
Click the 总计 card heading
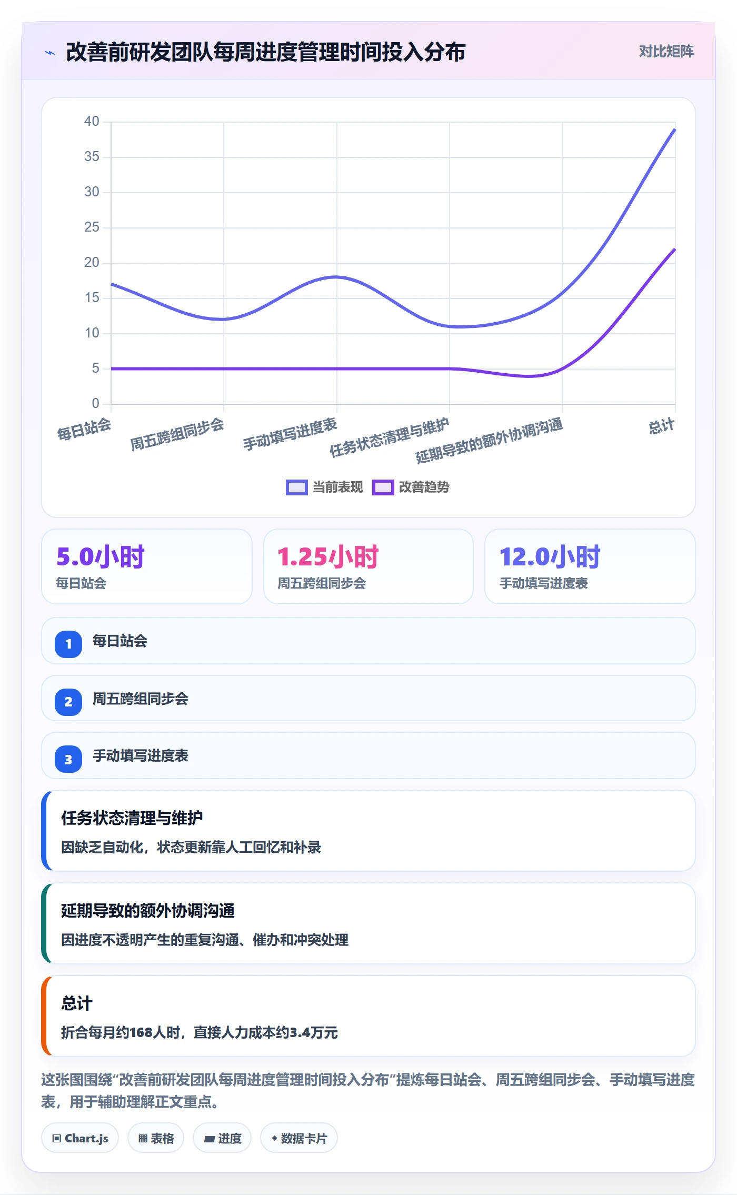tap(76, 1003)
